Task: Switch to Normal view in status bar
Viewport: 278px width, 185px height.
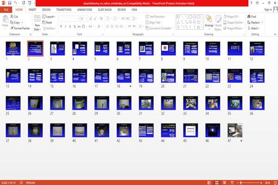Action: click(x=209, y=183)
